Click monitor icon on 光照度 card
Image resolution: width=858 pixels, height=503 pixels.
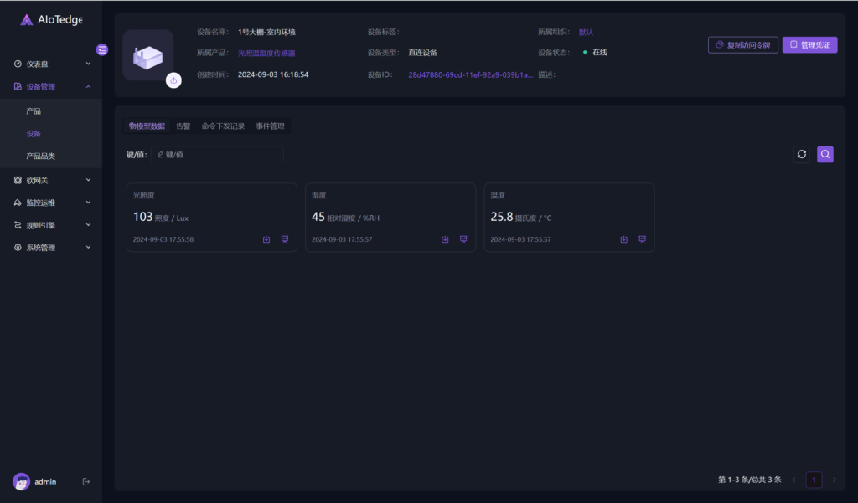click(x=285, y=239)
